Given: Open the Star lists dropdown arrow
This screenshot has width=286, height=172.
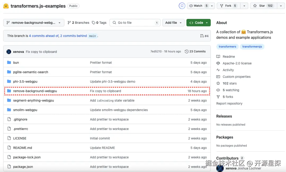Looking at the screenshot, I should tap(281, 6).
